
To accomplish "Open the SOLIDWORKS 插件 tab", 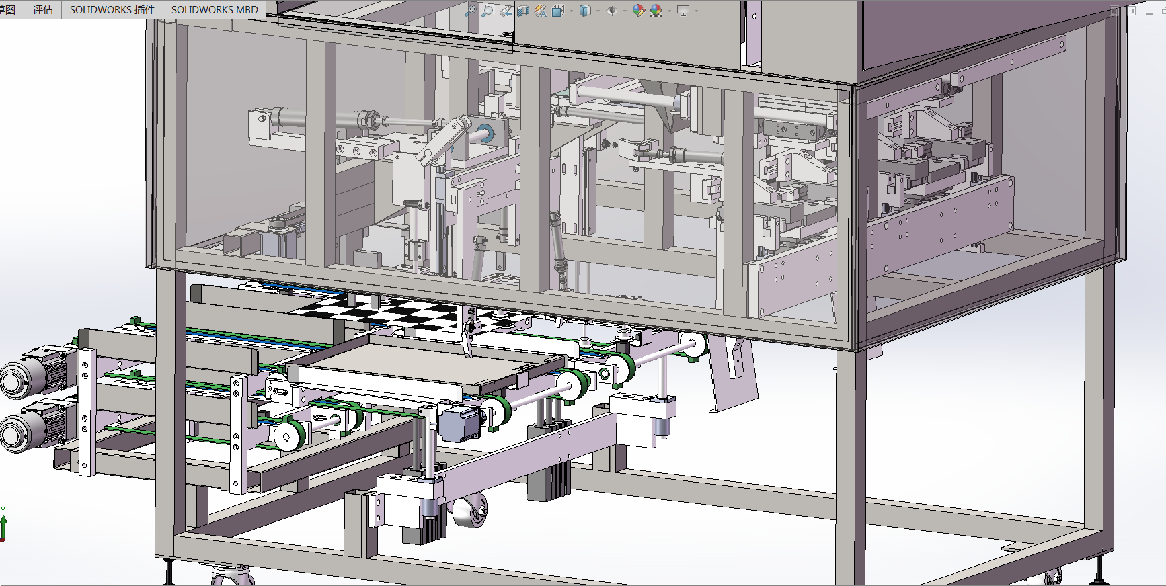I will point(112,9).
